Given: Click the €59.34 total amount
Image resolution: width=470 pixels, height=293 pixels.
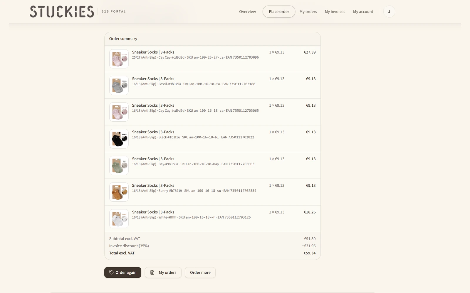Looking at the screenshot, I should (310, 253).
